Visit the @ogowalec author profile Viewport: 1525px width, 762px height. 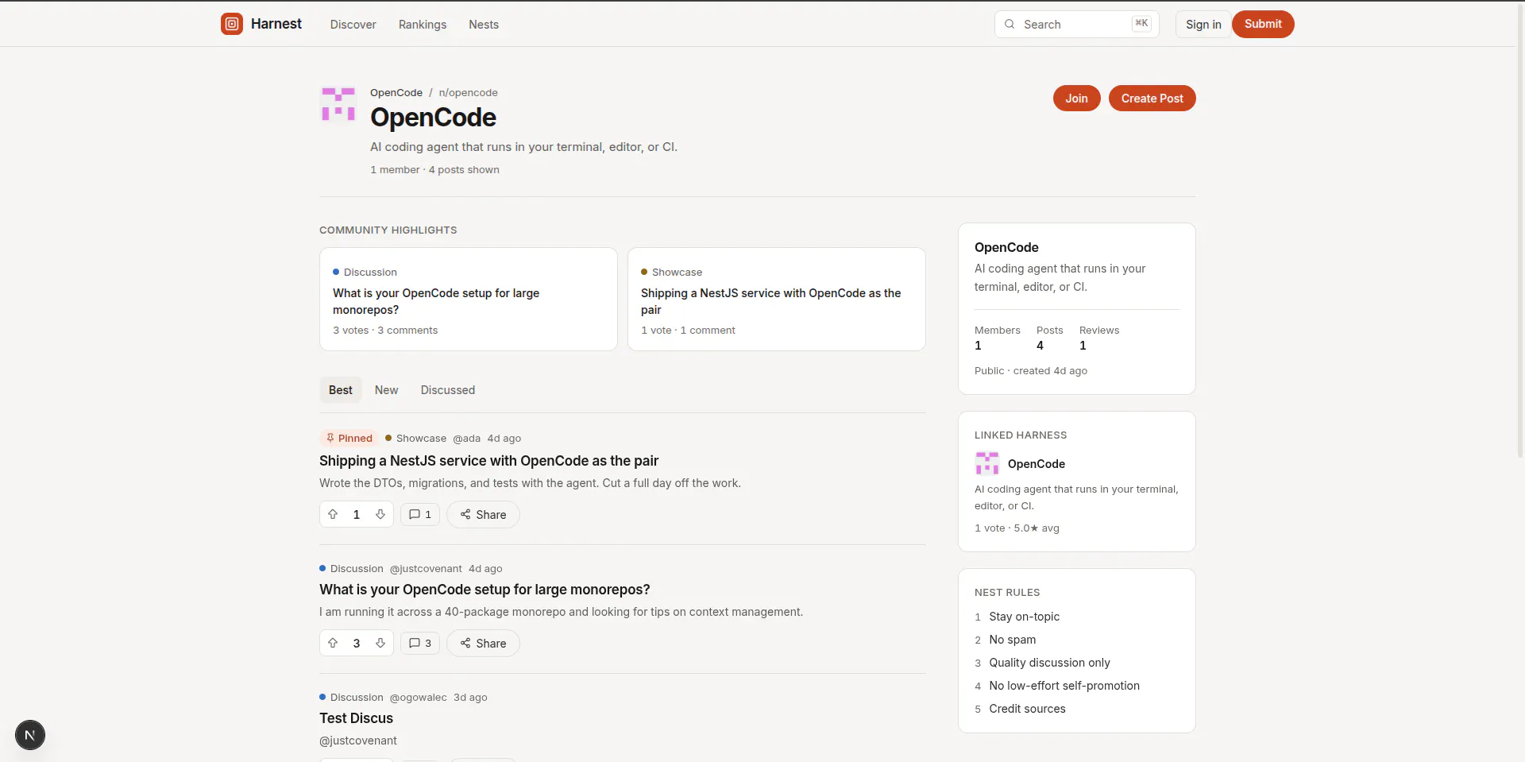418,698
